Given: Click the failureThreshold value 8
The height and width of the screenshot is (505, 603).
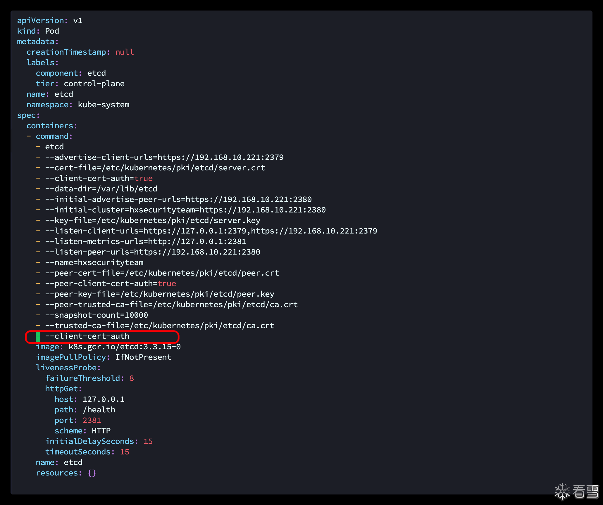Looking at the screenshot, I should [132, 378].
